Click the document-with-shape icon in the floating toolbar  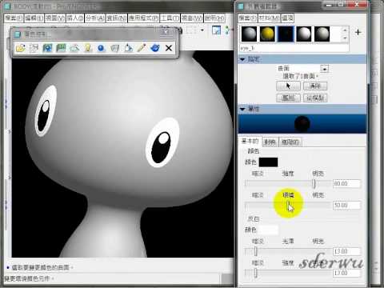(x=128, y=48)
